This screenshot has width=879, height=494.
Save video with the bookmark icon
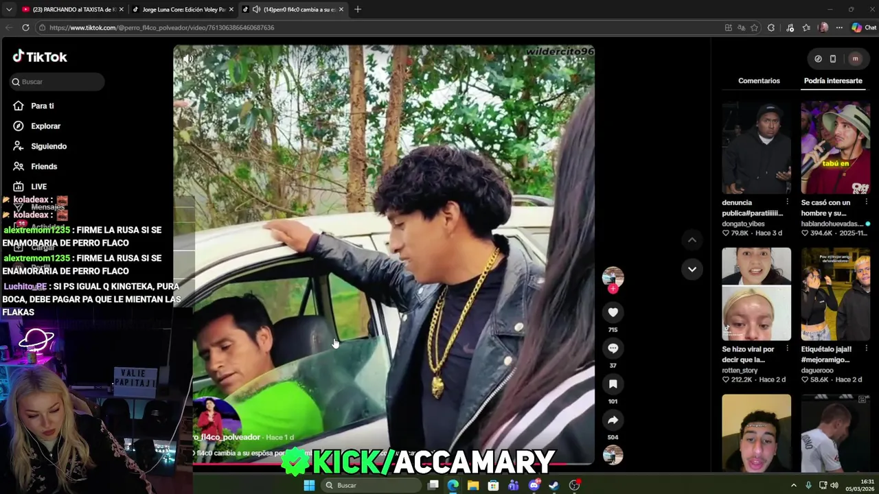coord(613,384)
